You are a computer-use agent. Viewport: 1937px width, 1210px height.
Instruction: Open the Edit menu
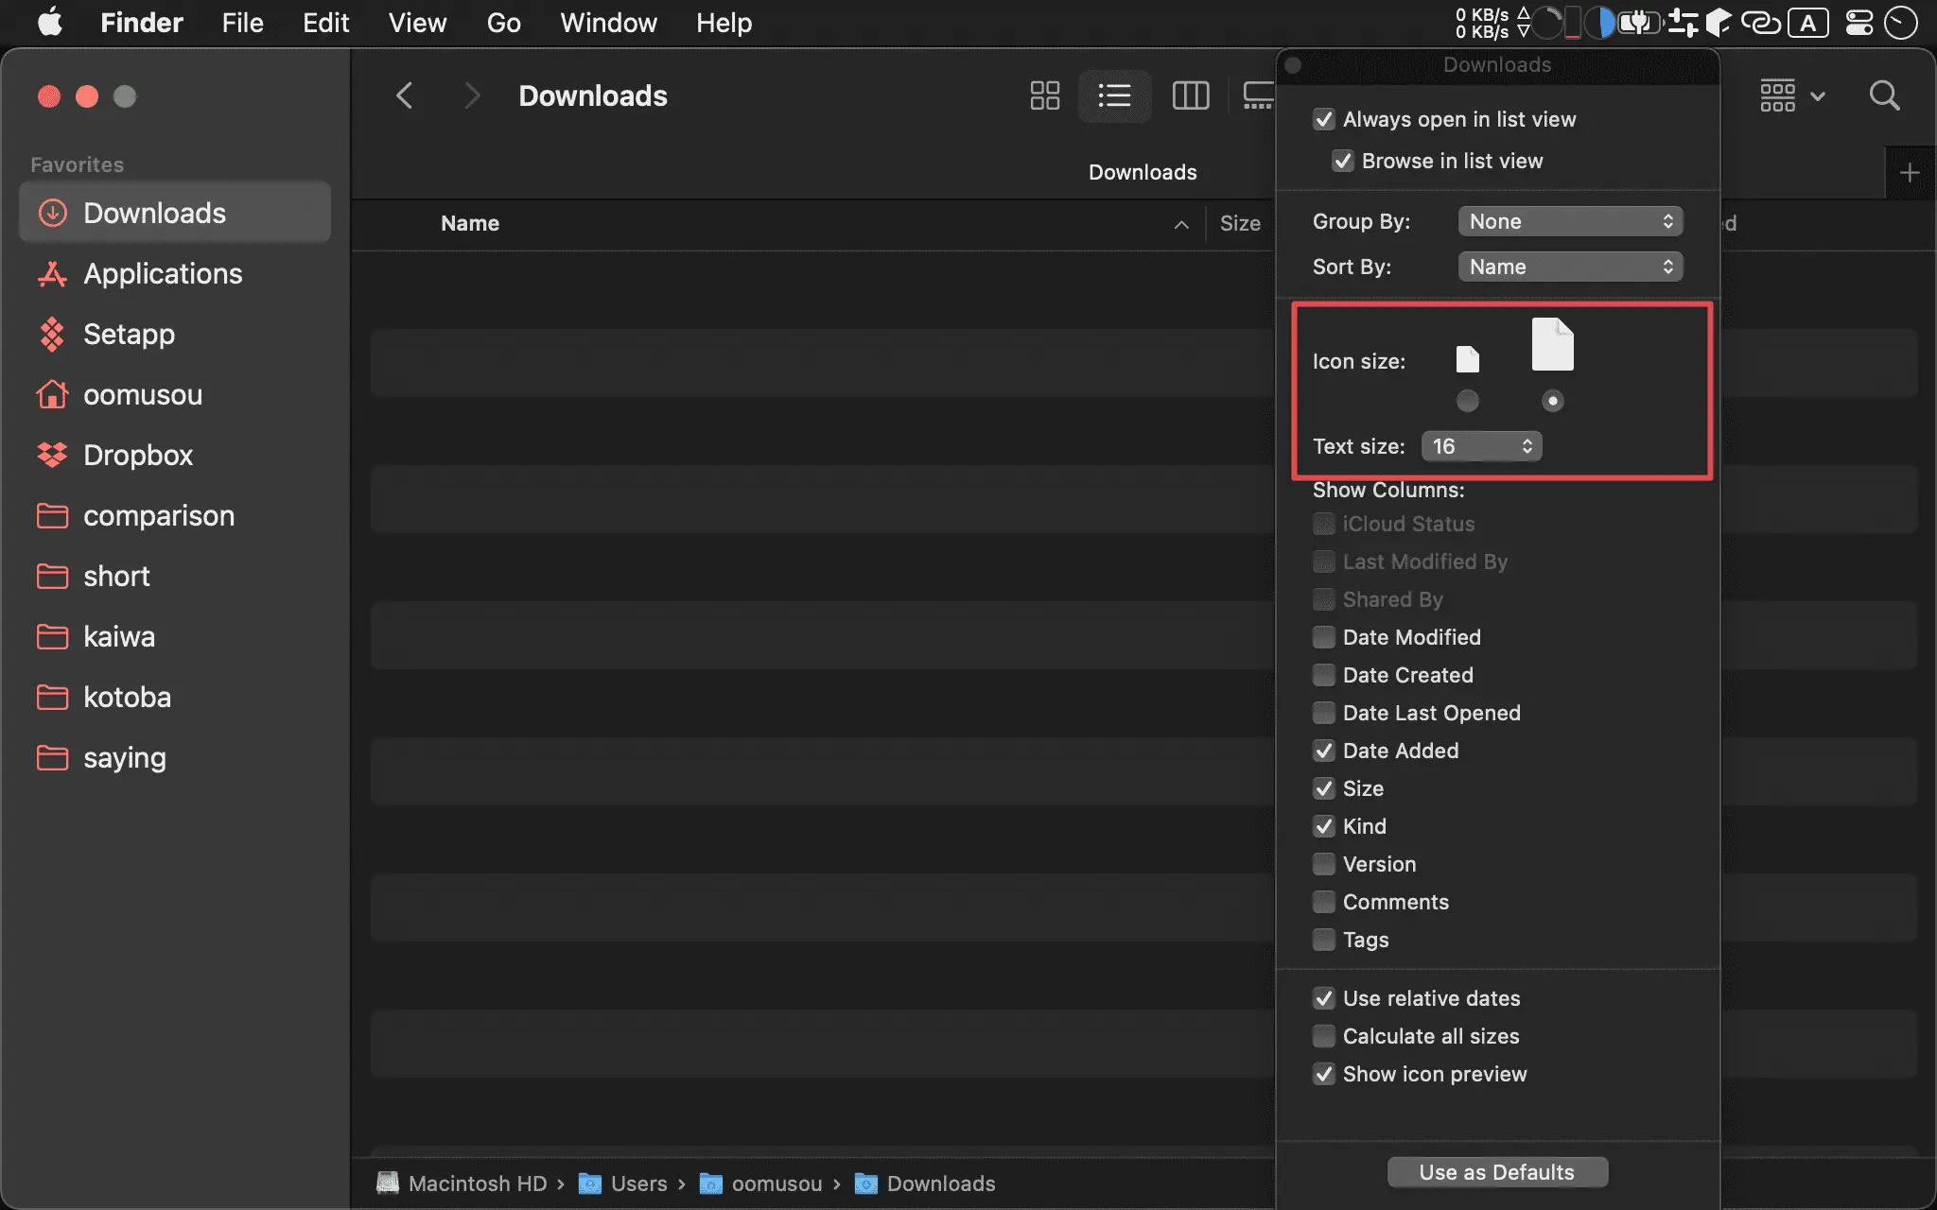click(x=325, y=23)
